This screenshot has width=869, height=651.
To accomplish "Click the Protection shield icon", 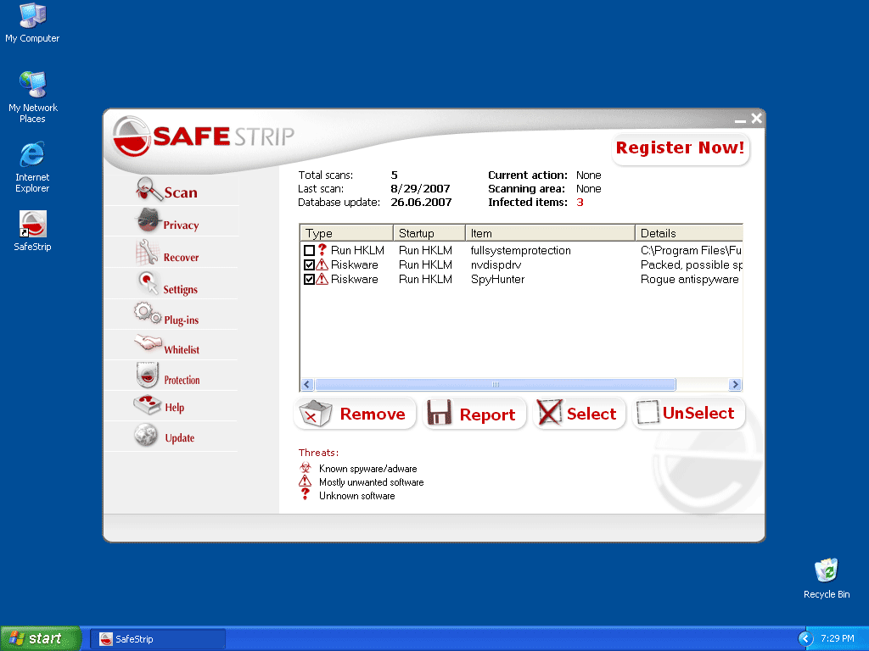I will (148, 376).
